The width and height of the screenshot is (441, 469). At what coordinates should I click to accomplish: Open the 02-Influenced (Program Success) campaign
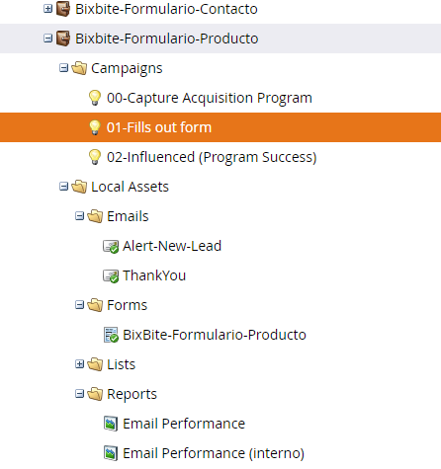click(x=212, y=157)
